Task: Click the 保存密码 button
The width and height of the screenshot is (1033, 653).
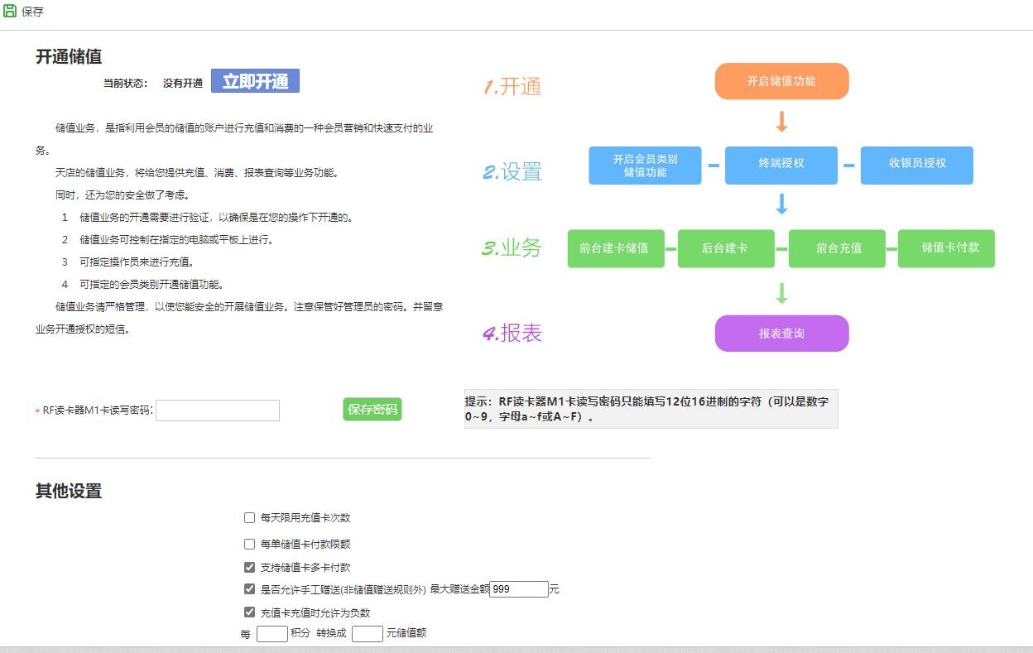Action: pos(372,409)
